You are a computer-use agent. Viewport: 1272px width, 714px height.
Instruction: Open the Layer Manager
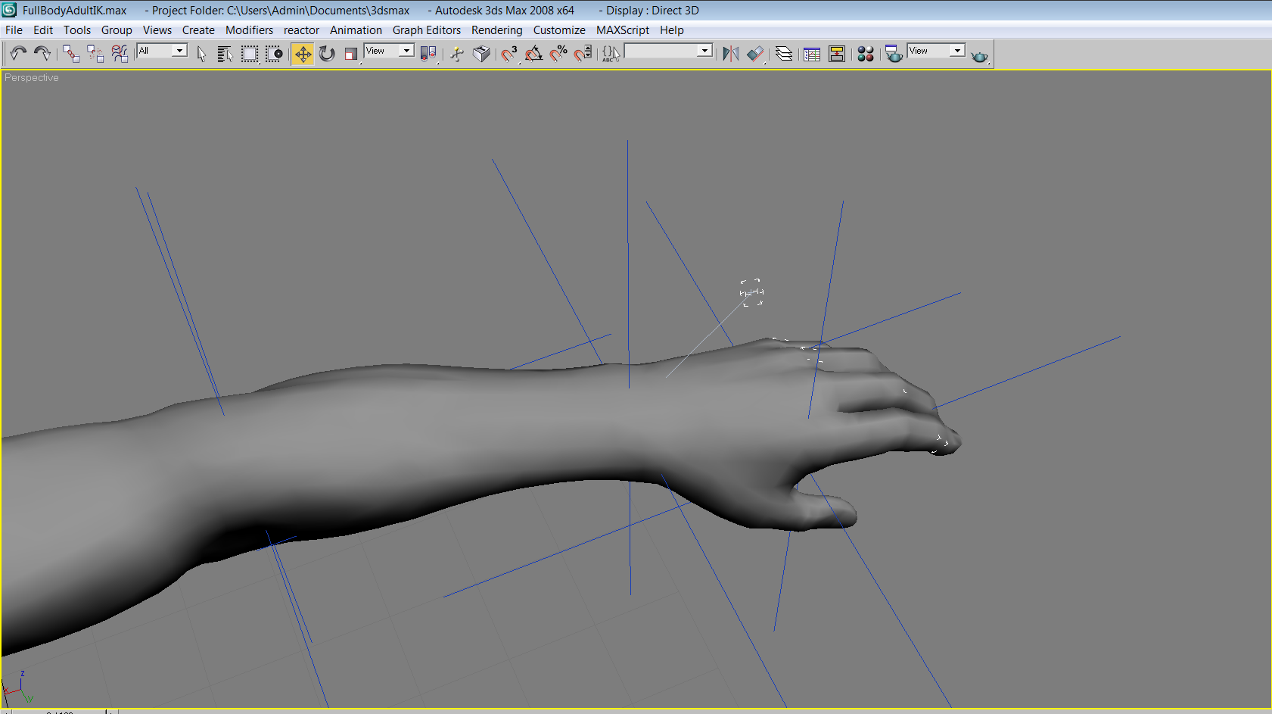(784, 53)
